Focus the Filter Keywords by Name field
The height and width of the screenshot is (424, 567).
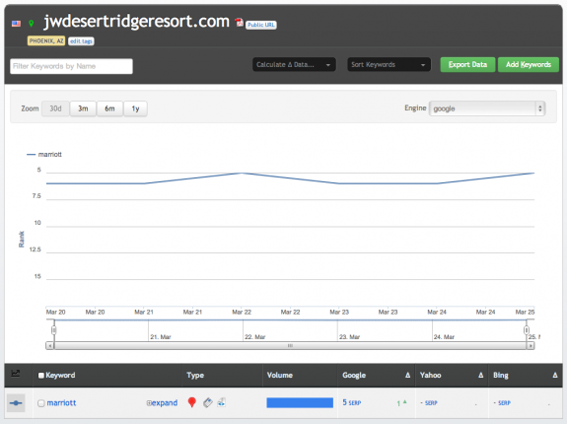click(71, 66)
